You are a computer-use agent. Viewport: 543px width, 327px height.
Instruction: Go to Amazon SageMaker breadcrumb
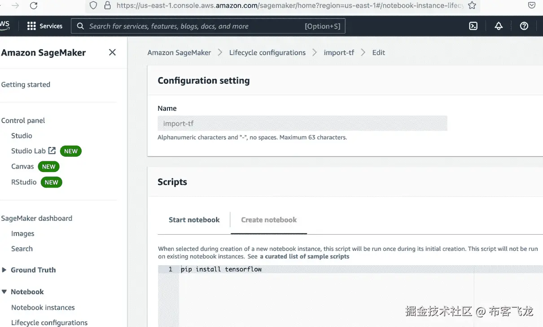179,52
